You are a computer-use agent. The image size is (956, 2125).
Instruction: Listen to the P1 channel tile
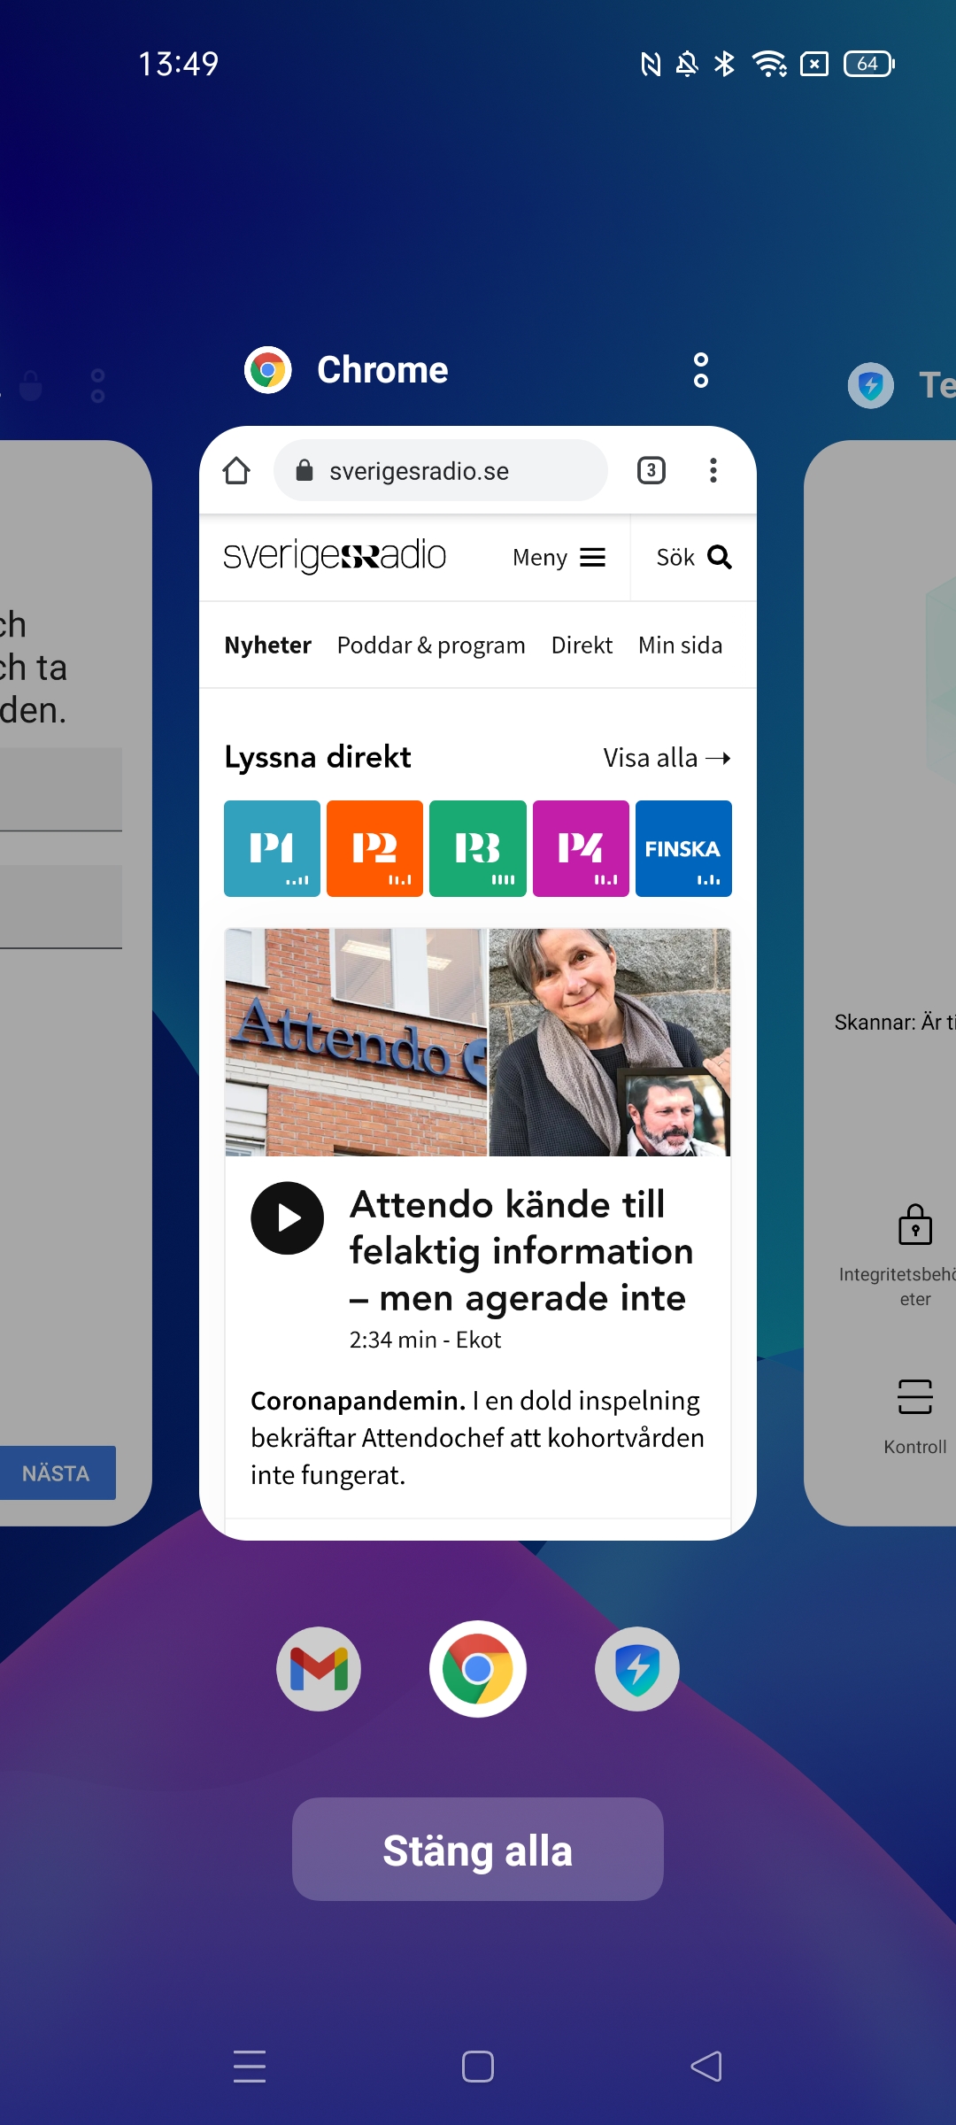(x=272, y=848)
